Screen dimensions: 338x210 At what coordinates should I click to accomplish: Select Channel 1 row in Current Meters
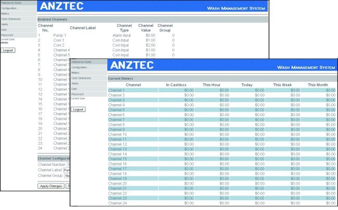point(222,90)
